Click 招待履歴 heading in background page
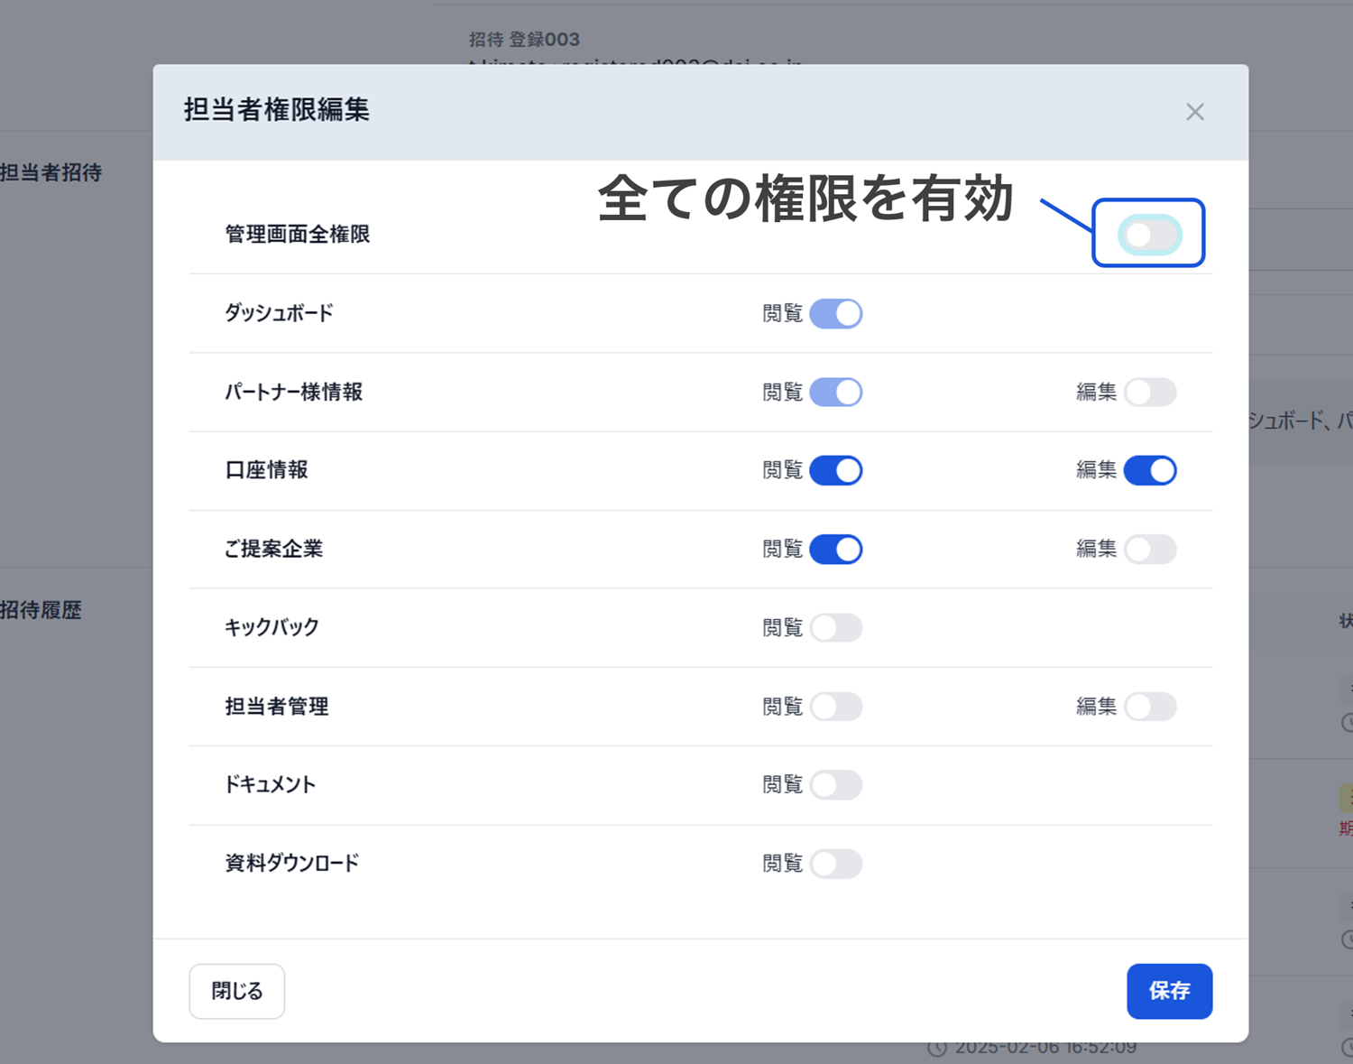This screenshot has height=1064, width=1353. tap(41, 610)
